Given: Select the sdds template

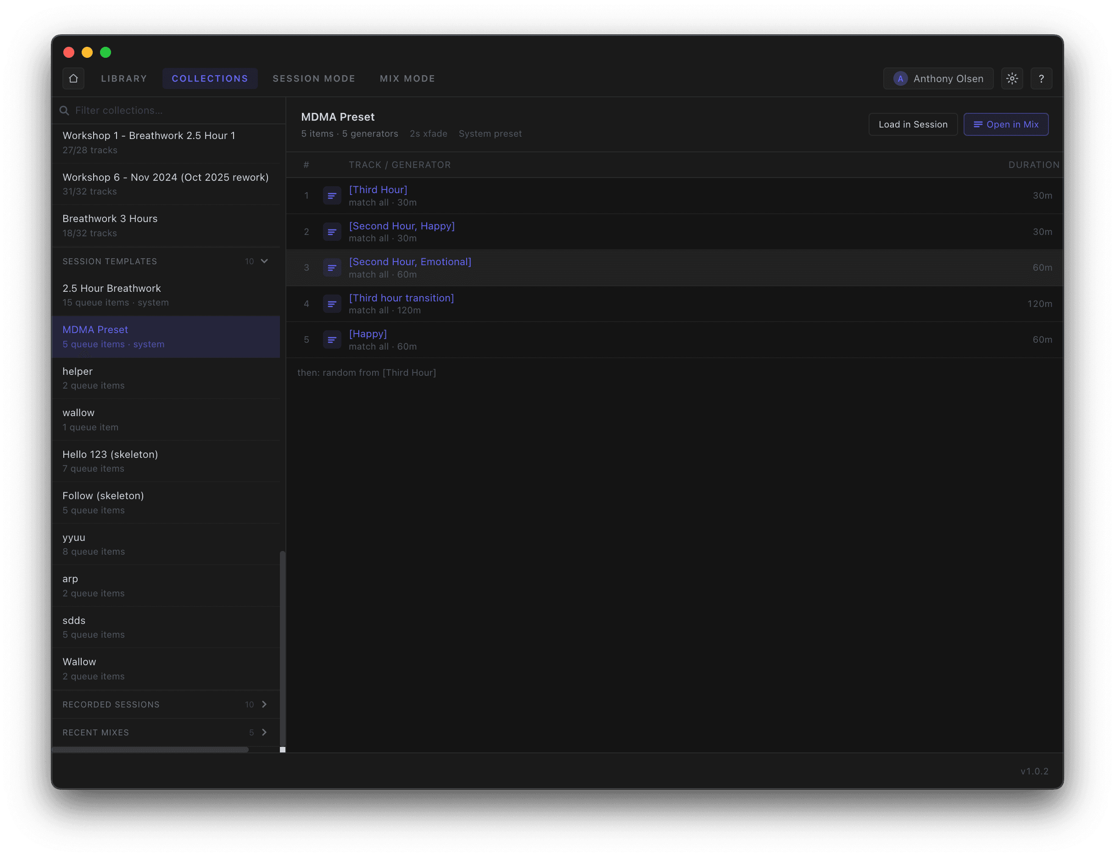Looking at the screenshot, I should (166, 628).
